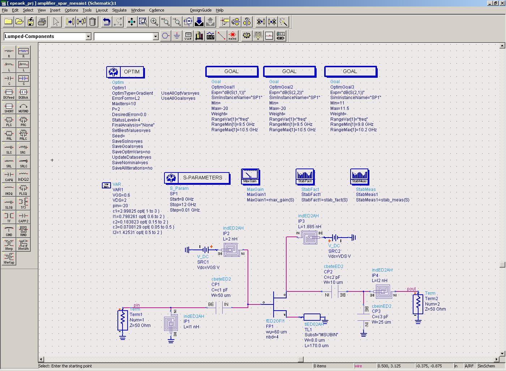Save the current schematic design

(x=31, y=22)
